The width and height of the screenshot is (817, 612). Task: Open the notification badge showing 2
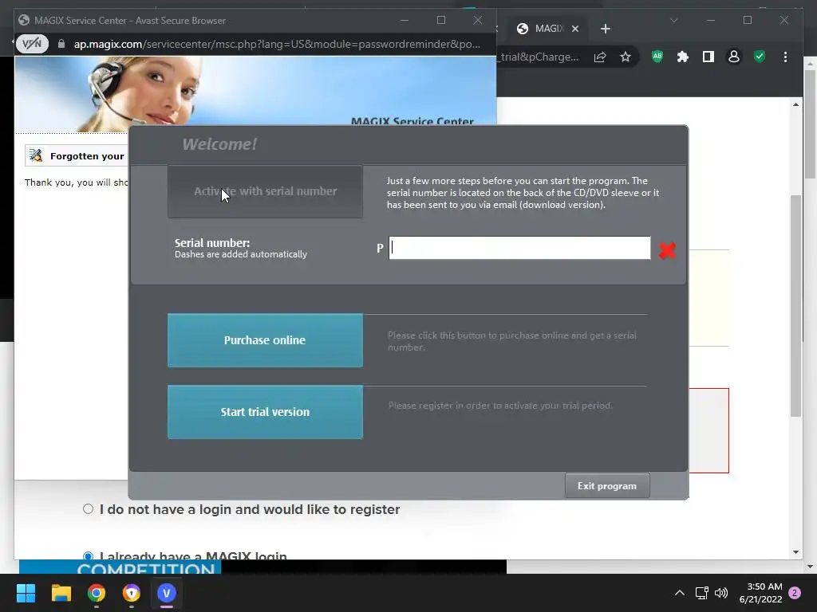(795, 593)
